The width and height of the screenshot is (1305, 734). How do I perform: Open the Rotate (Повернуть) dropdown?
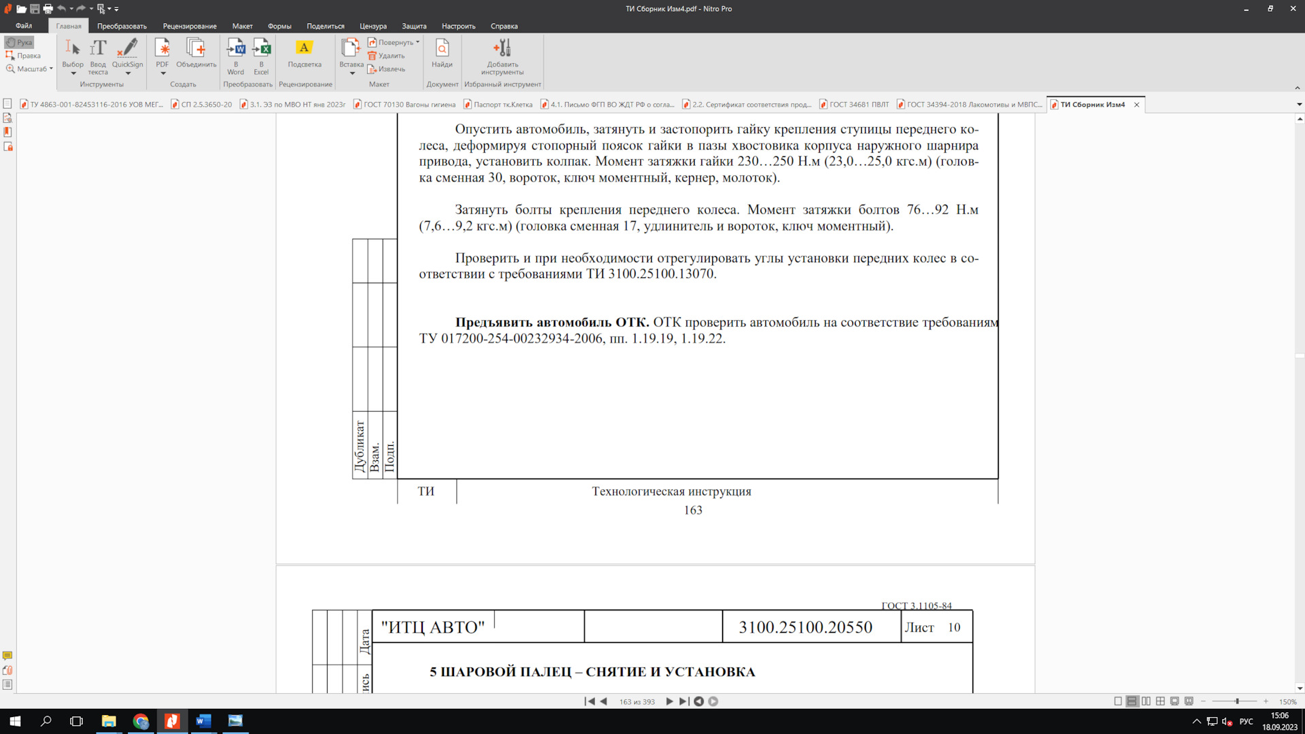394,42
